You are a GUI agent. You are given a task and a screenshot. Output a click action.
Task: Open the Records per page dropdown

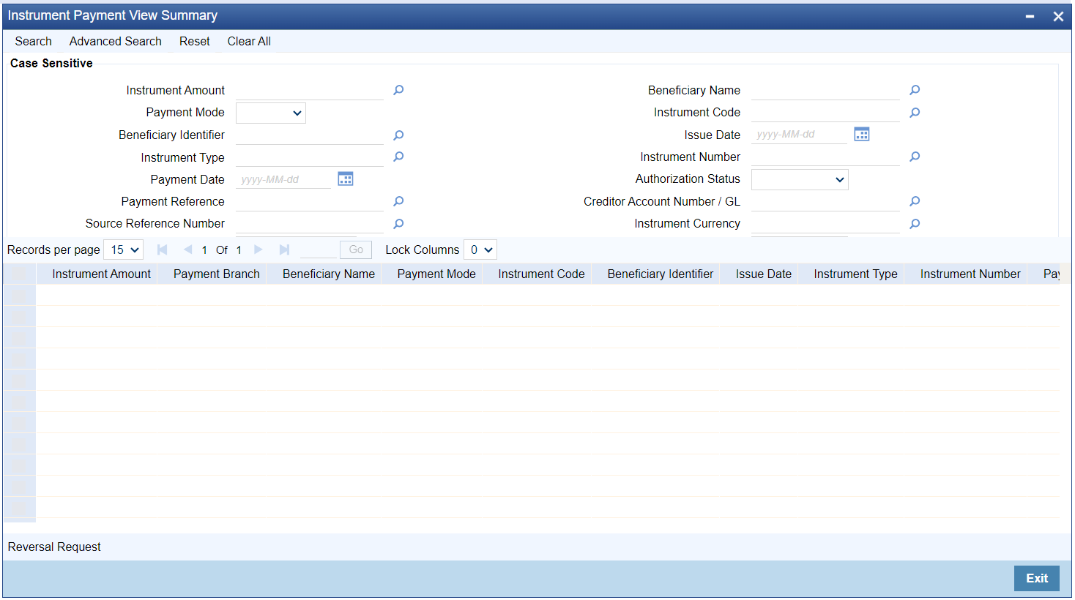tap(124, 250)
